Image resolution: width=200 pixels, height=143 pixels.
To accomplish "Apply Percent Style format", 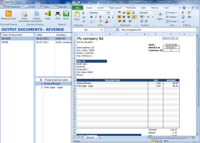I will 148,17.
